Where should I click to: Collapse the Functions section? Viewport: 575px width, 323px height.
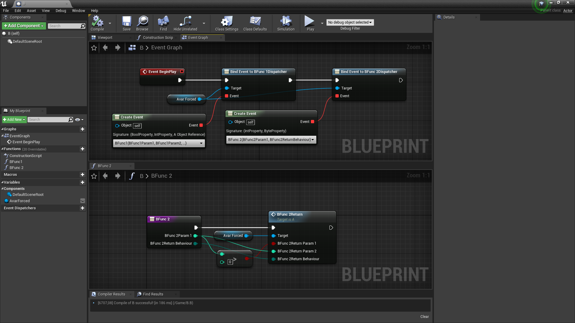(2, 149)
